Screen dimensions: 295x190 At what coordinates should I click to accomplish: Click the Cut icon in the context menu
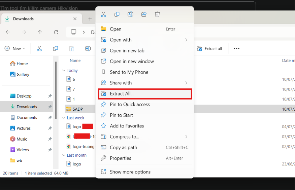coord(103,14)
